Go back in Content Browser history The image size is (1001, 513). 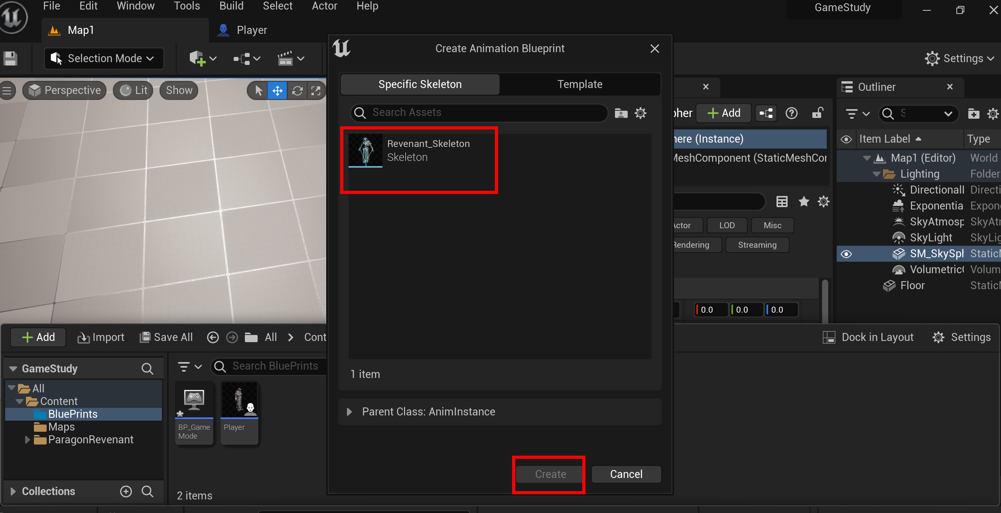click(x=213, y=338)
